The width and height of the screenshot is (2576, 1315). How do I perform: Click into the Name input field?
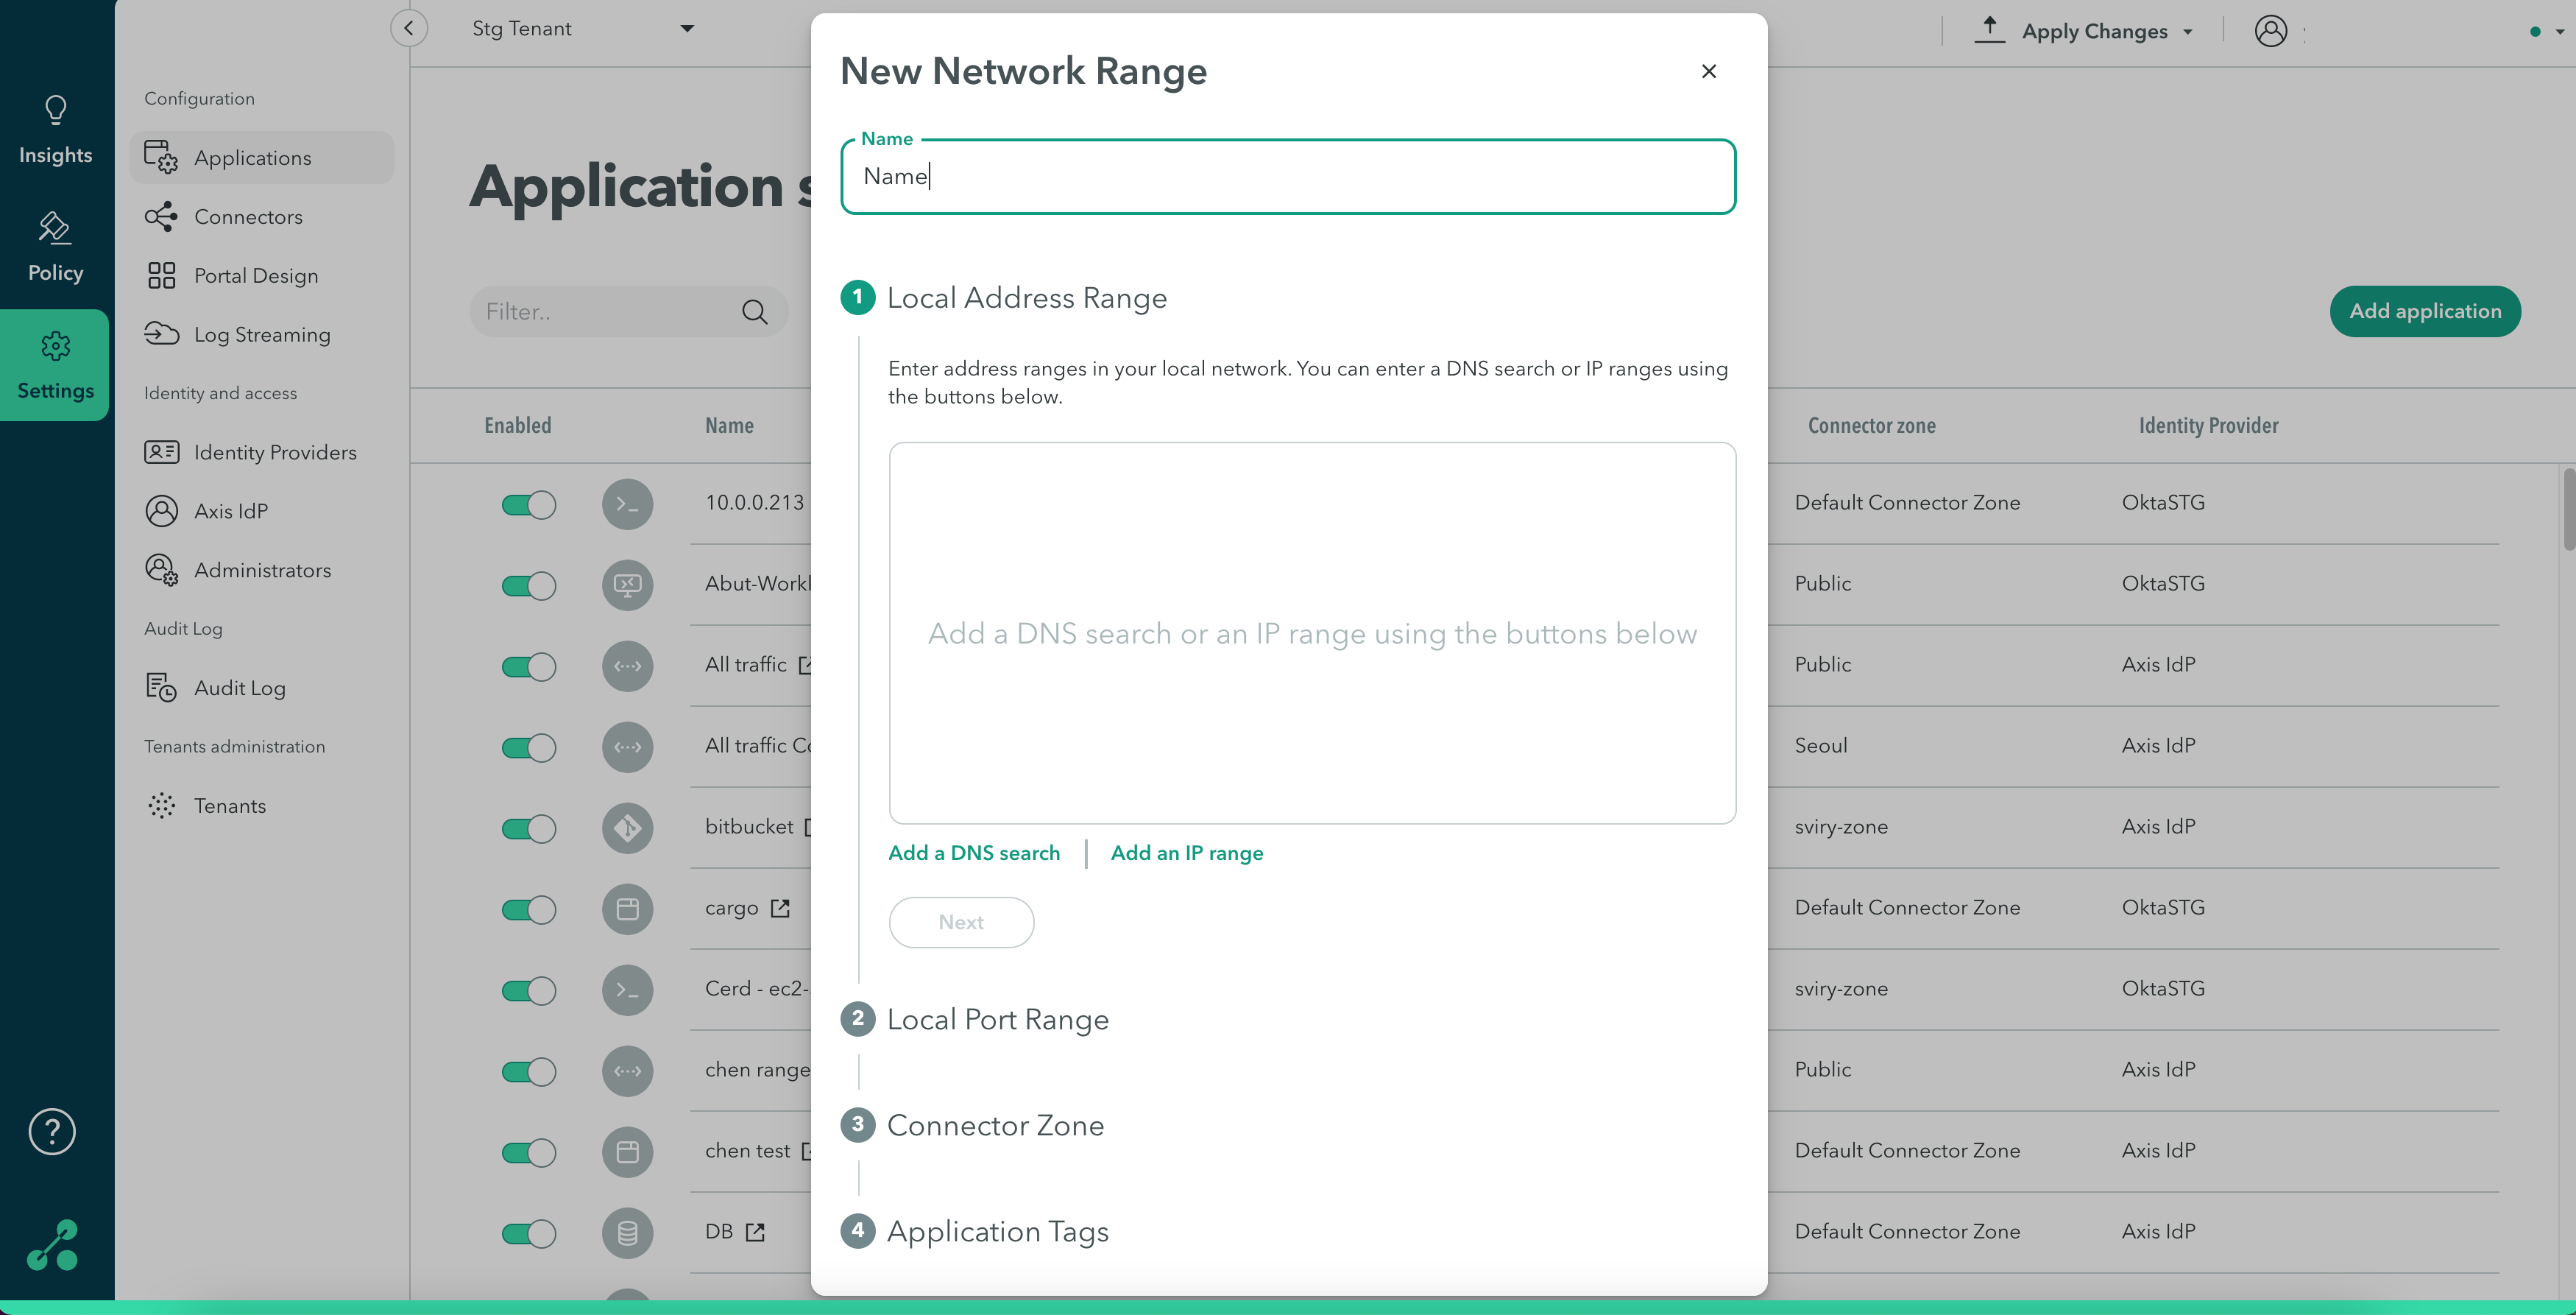(x=1287, y=177)
